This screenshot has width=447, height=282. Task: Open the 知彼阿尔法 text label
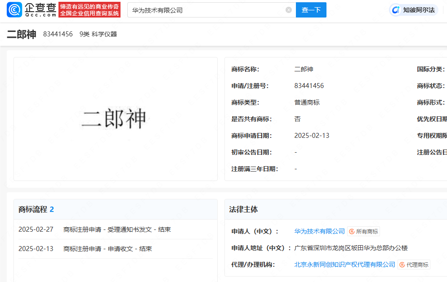(x=419, y=10)
